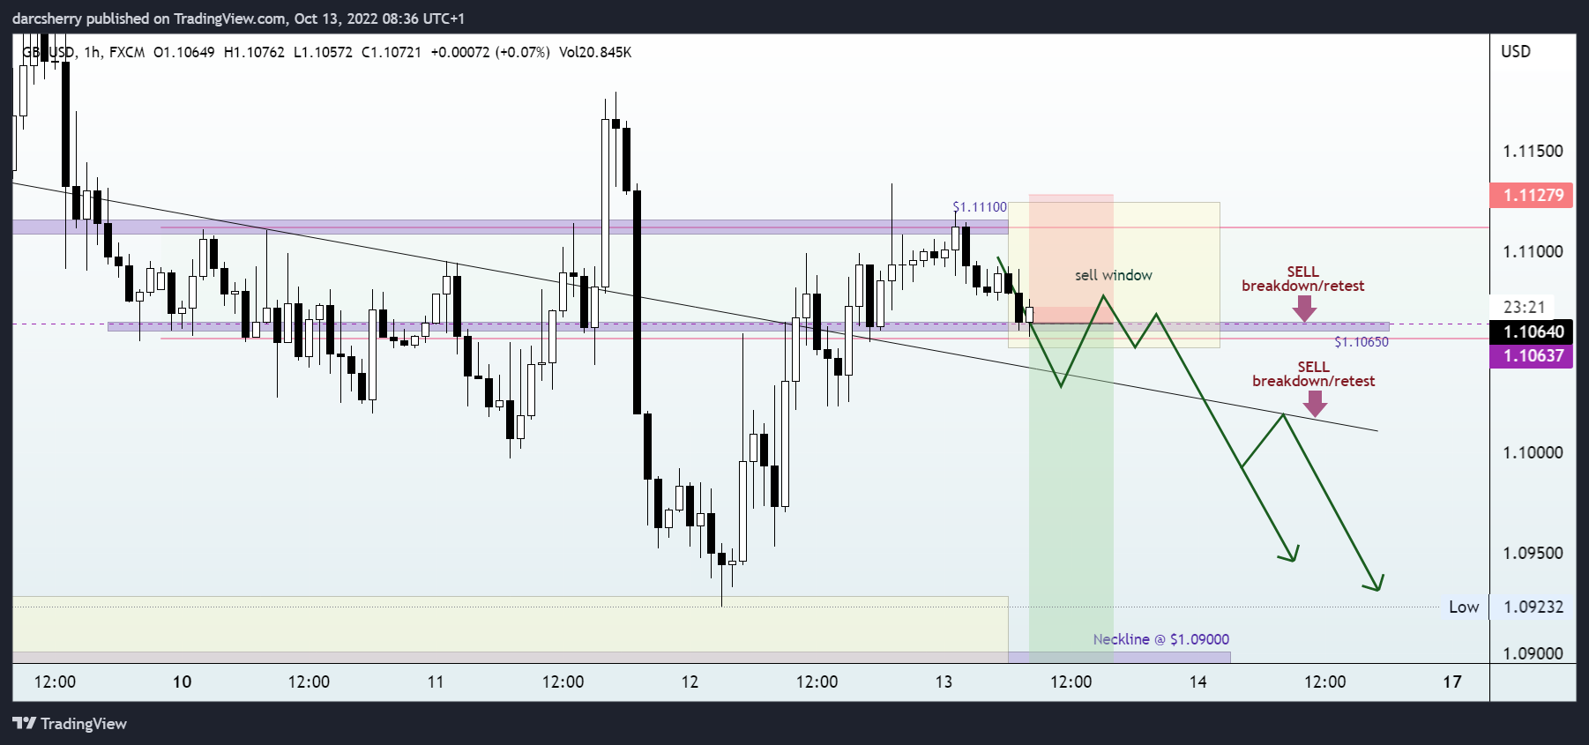
Task: Click the 1.09500 price axis tick
Action: (1533, 553)
